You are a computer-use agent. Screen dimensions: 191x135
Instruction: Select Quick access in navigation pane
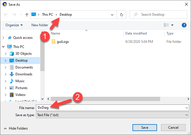pos(23,38)
